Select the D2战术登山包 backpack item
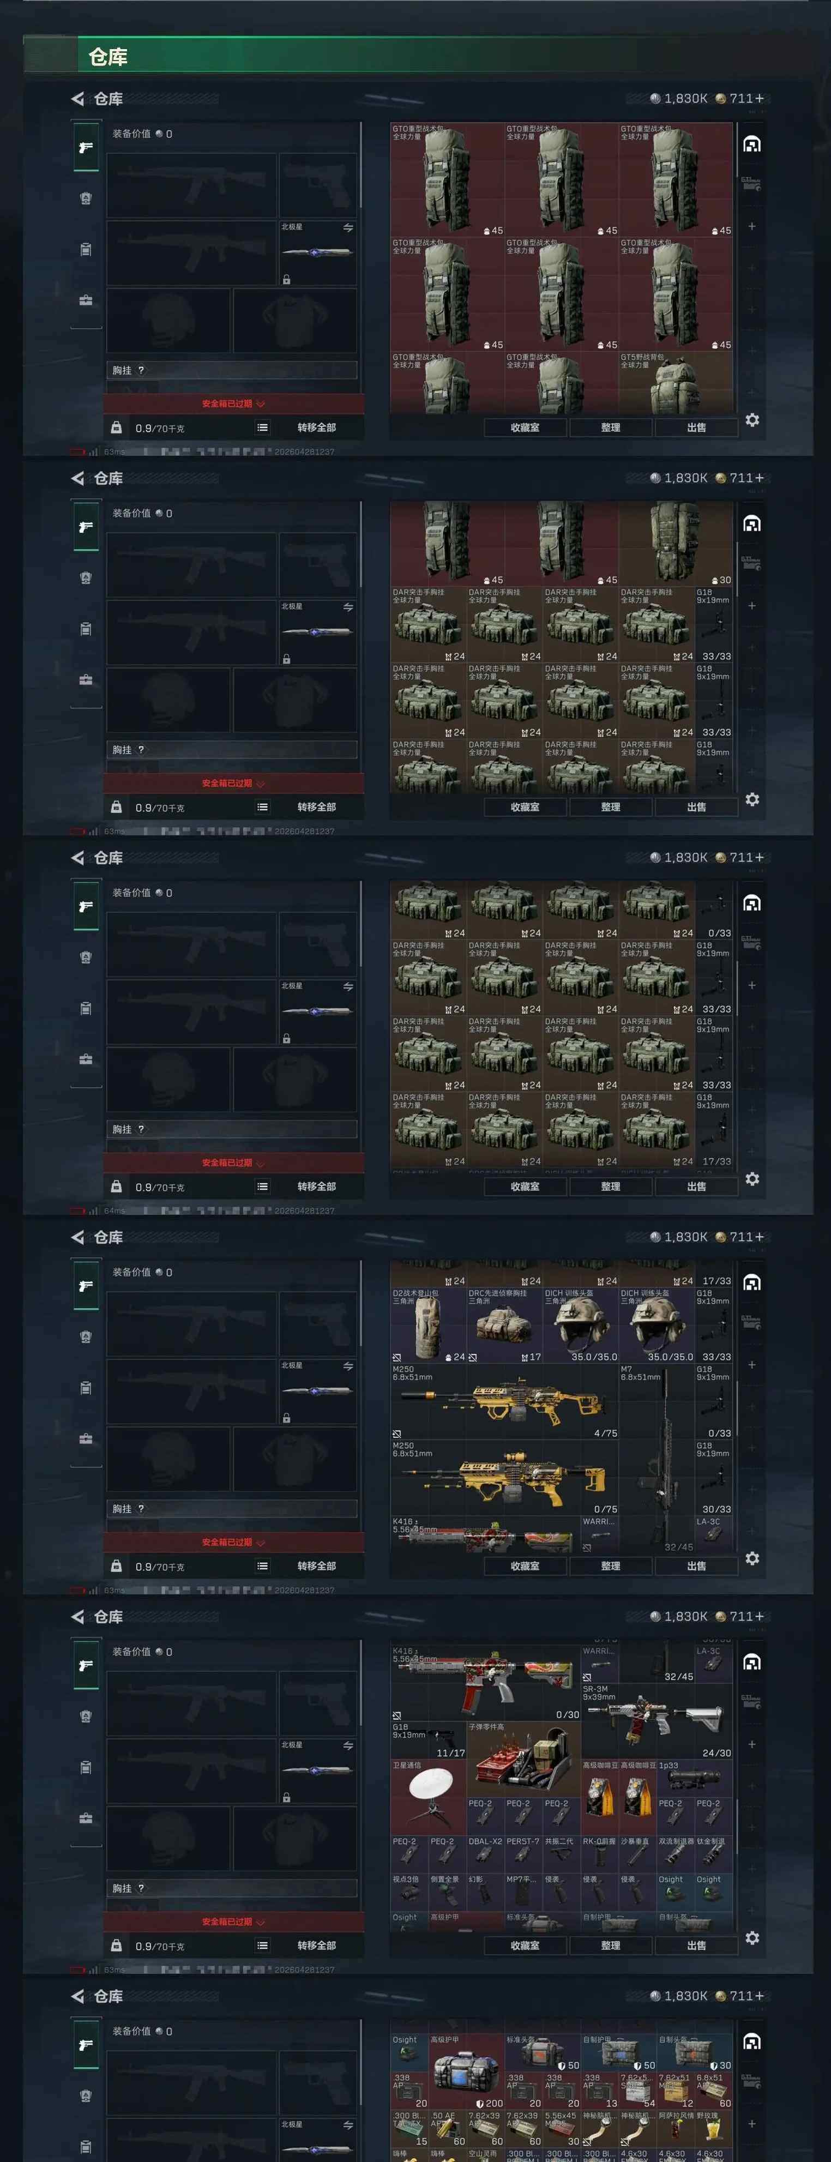 428,1325
